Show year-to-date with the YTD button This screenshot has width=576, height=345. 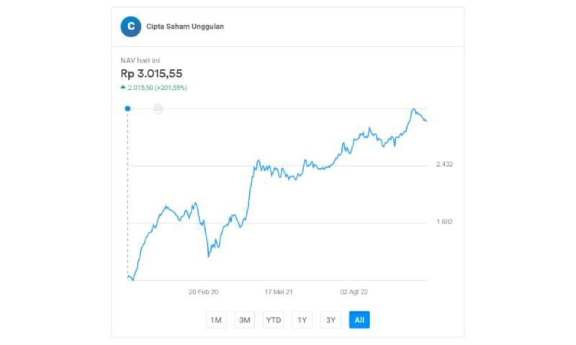click(x=274, y=320)
